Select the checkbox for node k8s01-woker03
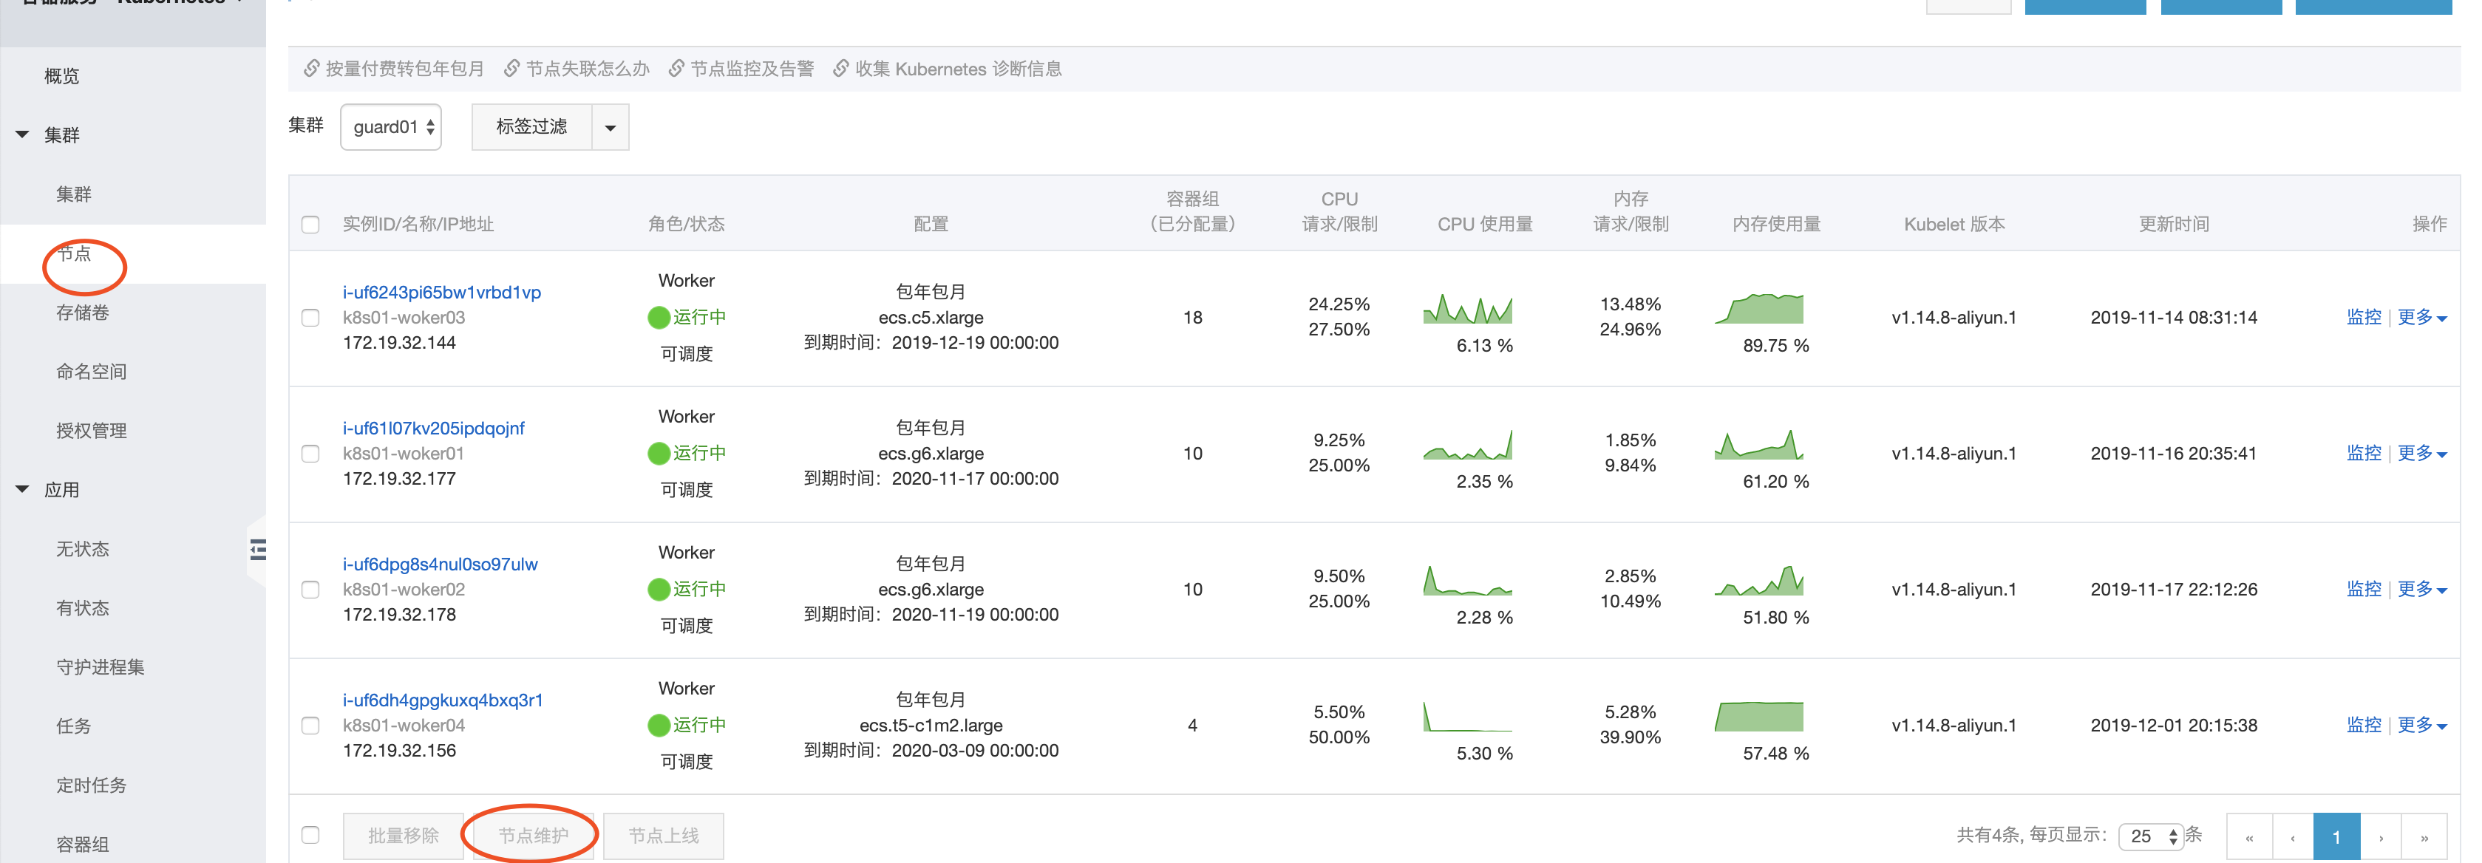The height and width of the screenshot is (863, 2482). pos(310,318)
